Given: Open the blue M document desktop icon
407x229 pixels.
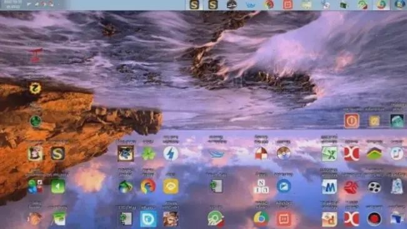Looking at the screenshot, I should 329,187.
